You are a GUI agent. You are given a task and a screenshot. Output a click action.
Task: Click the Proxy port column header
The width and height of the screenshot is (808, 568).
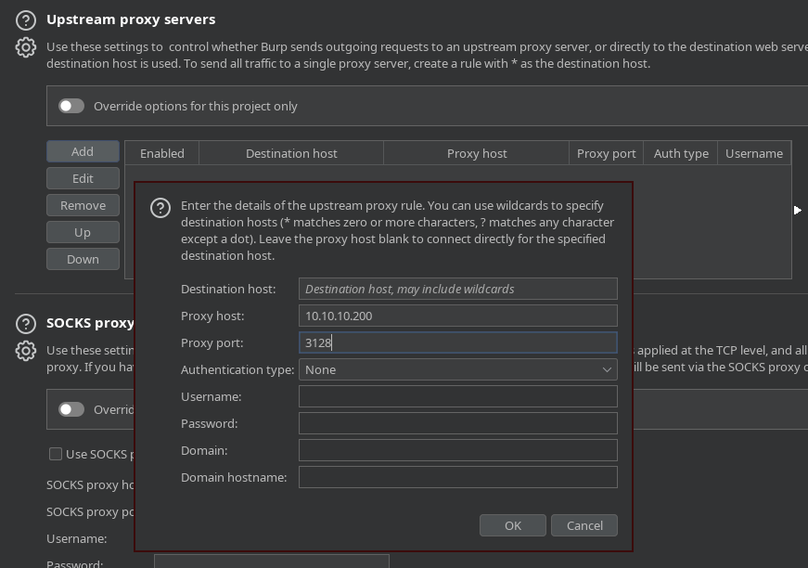pos(606,153)
